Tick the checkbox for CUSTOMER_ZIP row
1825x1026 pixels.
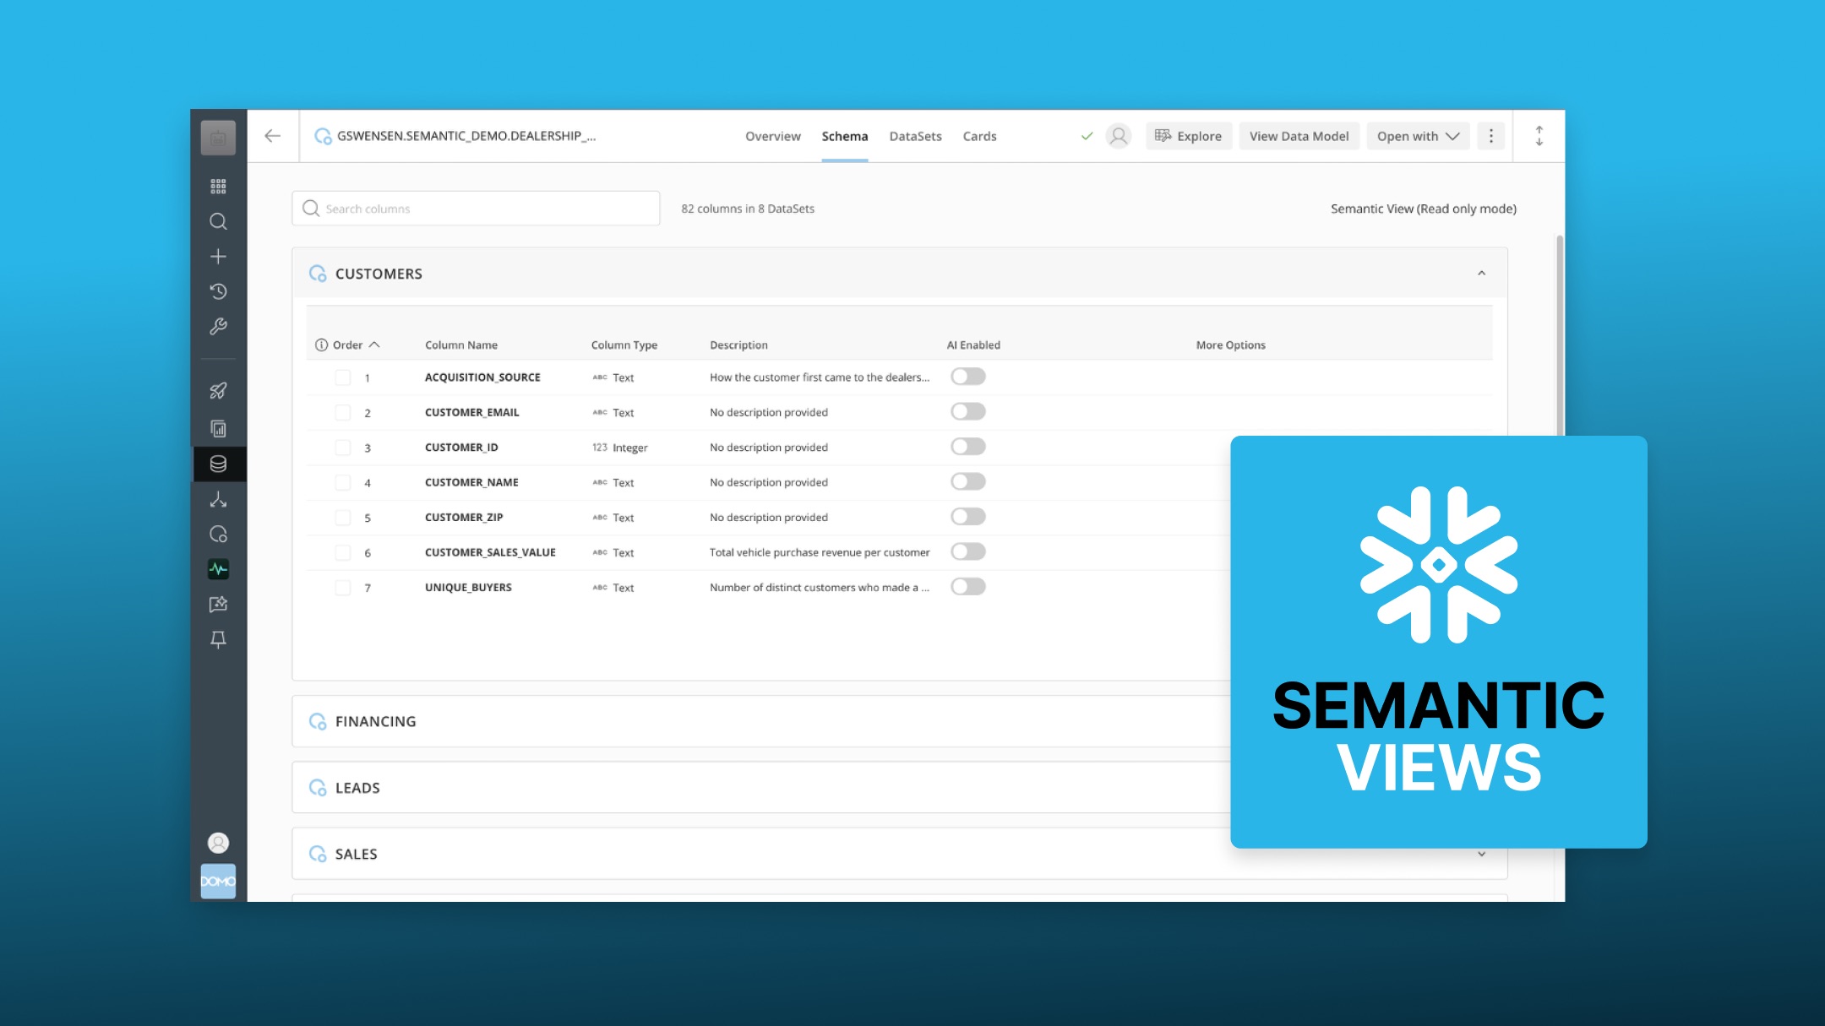[342, 518]
